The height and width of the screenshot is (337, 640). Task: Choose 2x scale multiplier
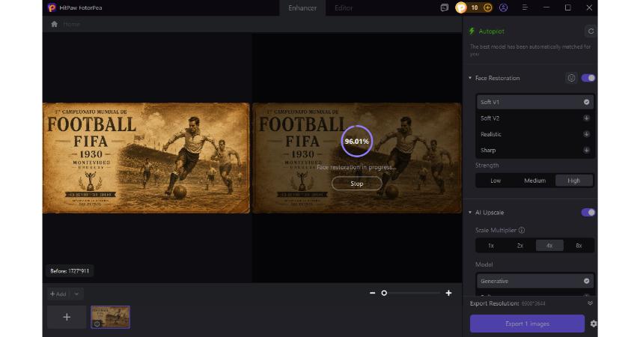pyautogui.click(x=520, y=246)
